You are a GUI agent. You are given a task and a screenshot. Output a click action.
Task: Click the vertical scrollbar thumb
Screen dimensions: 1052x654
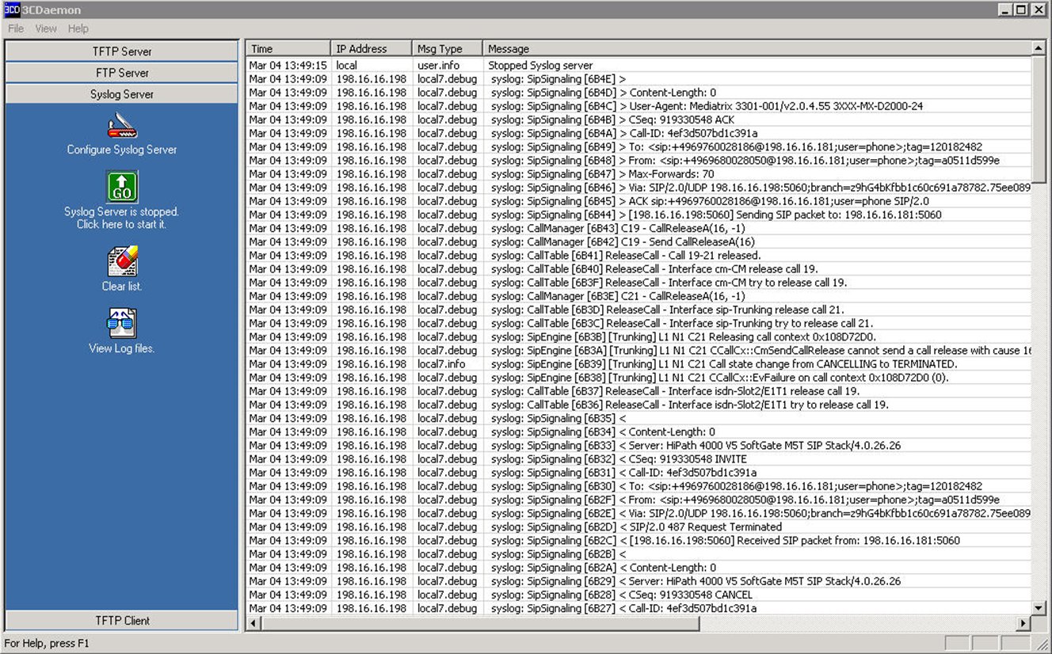click(x=1039, y=119)
